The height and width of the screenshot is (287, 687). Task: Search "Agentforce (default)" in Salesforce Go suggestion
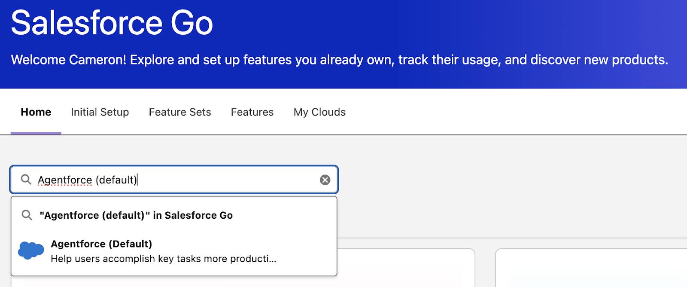tap(136, 215)
